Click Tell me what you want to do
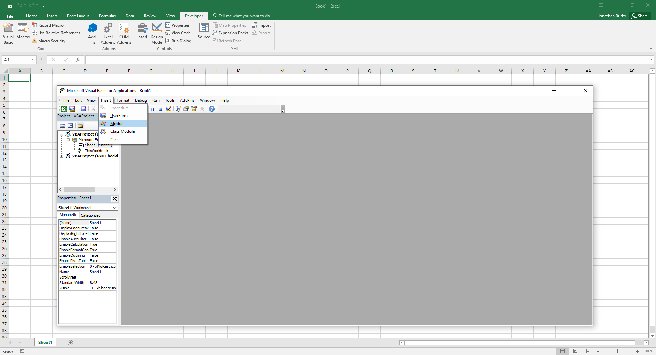This screenshot has width=656, height=355. click(243, 16)
